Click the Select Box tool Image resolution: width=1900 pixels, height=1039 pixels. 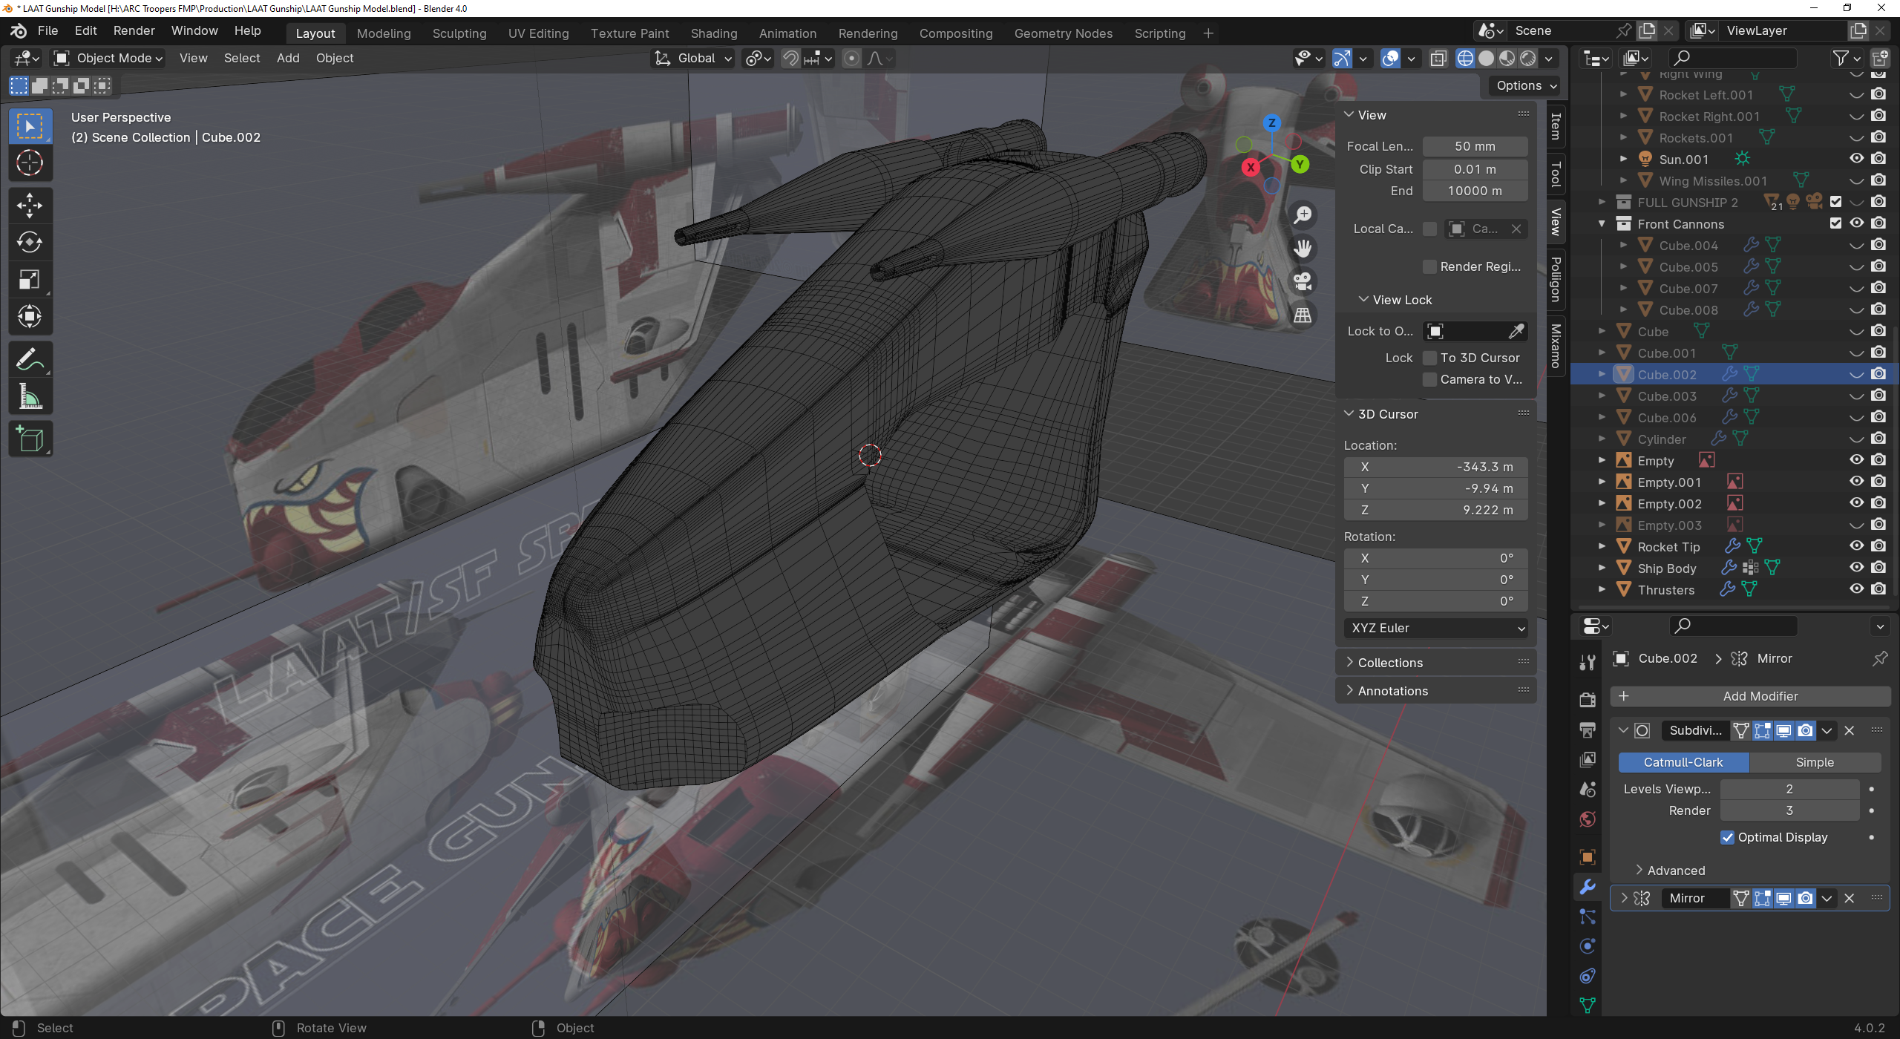(x=30, y=126)
